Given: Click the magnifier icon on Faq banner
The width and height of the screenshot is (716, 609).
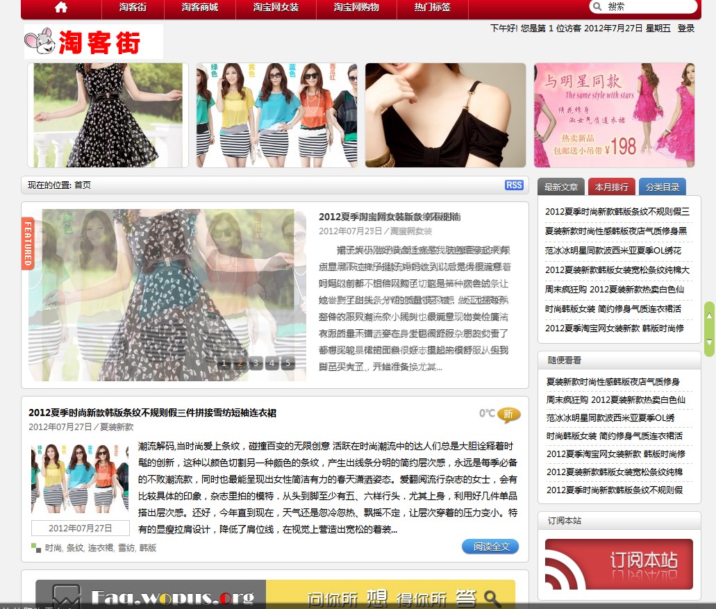Looking at the screenshot, I should [492, 598].
